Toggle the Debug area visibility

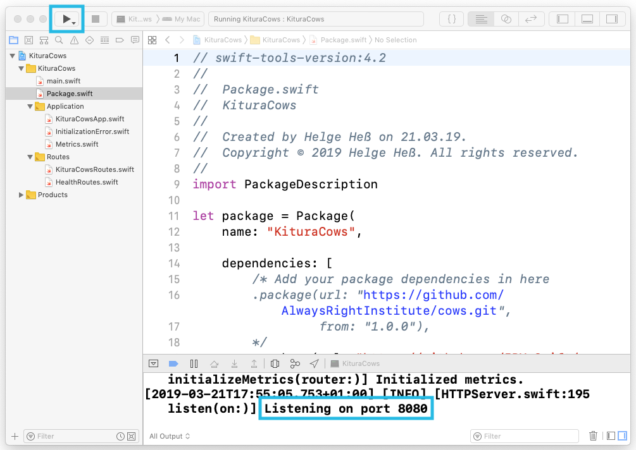coord(587,18)
